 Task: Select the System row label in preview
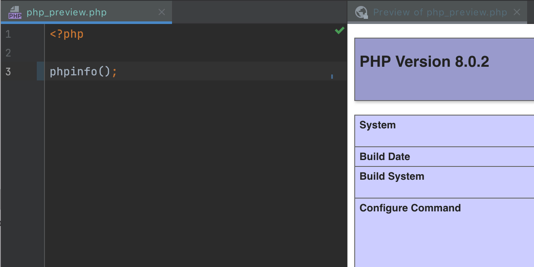tap(377, 125)
